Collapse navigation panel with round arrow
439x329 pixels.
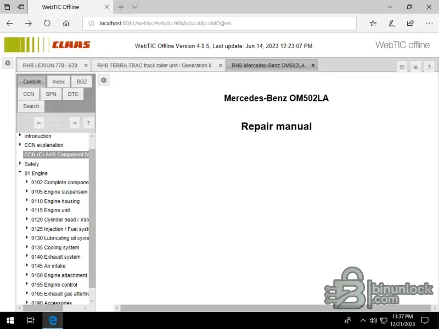104,80
